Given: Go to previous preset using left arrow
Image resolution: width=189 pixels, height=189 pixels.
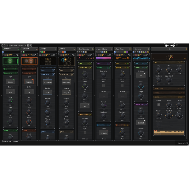Looking at the screenshot, I should coord(2,45).
